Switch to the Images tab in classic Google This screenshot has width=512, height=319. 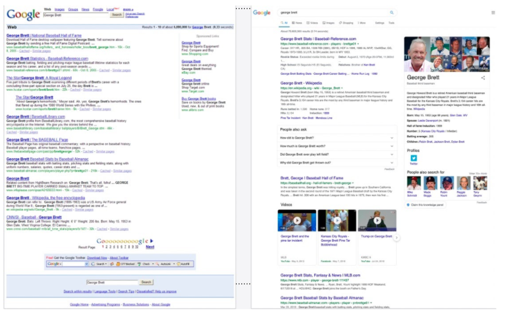coord(59,10)
